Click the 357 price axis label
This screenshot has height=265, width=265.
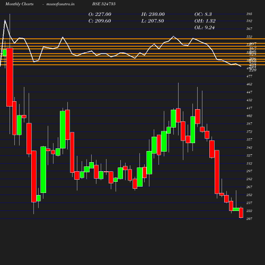pos(249,139)
